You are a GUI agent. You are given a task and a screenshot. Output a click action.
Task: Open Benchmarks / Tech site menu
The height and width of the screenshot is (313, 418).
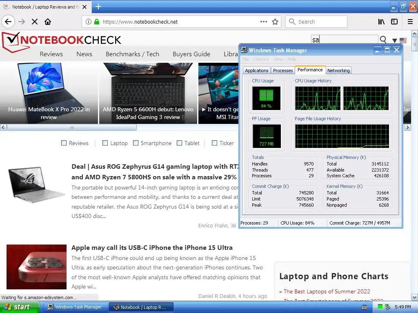pos(132,54)
